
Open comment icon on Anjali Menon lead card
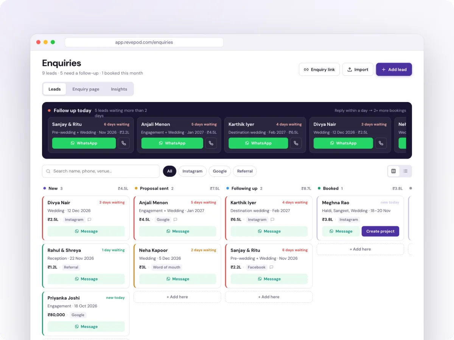(x=175, y=219)
